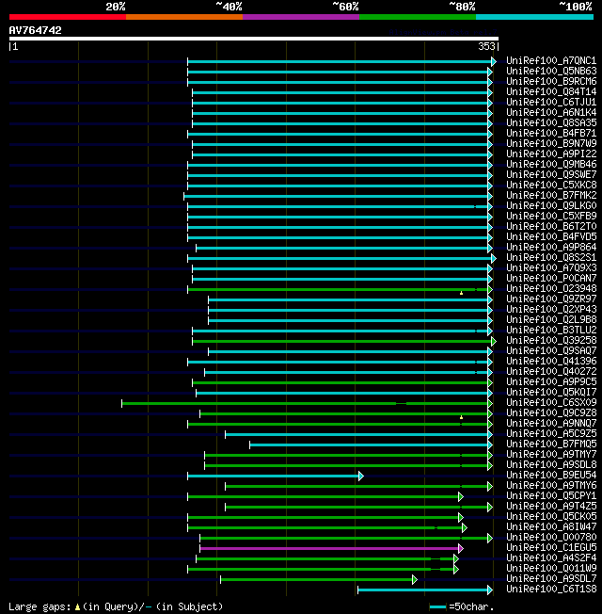Click arrowhead ending the UniRef100_A9SDL7 bar

point(415,579)
